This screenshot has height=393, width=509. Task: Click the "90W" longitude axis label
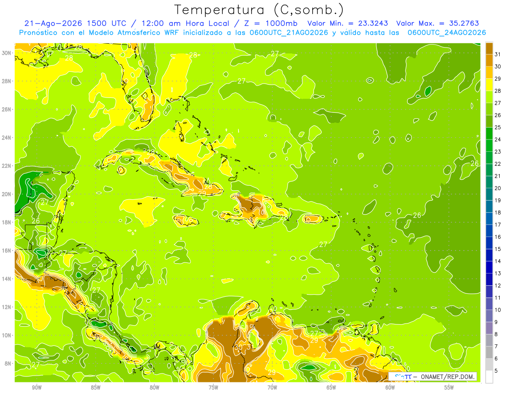coord(37,387)
